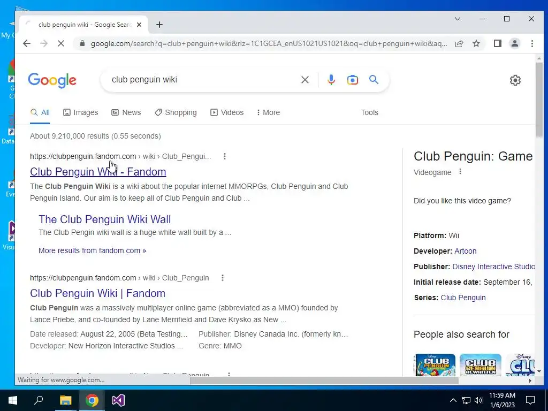
Task: Open Windows Start menu
Action: tap(13, 400)
